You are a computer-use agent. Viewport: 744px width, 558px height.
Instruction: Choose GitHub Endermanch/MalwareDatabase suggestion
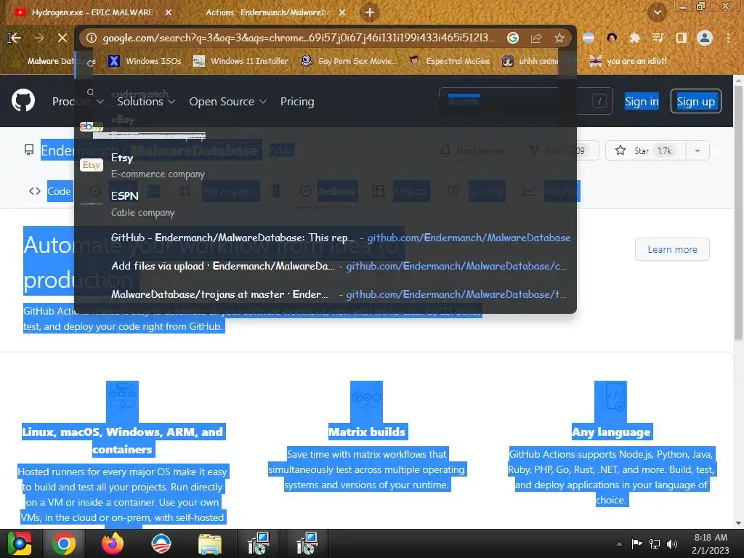(x=325, y=238)
